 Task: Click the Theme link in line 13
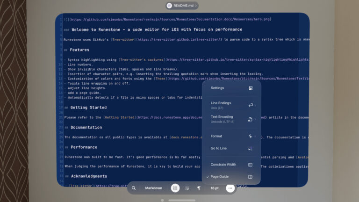[160, 79]
